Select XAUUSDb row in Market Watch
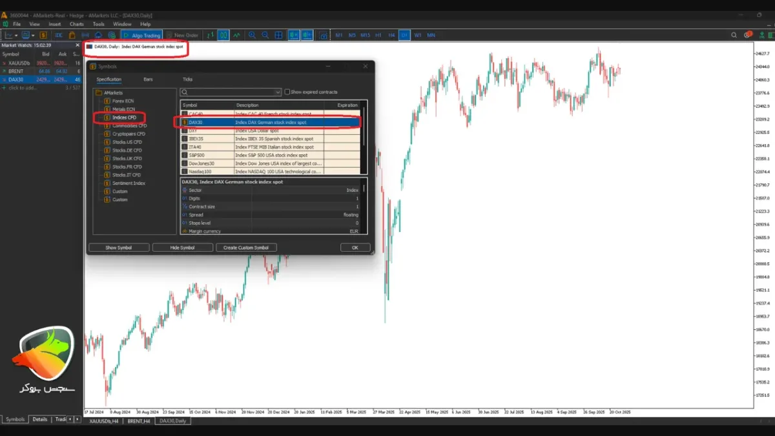This screenshot has width=775, height=436. (41, 63)
